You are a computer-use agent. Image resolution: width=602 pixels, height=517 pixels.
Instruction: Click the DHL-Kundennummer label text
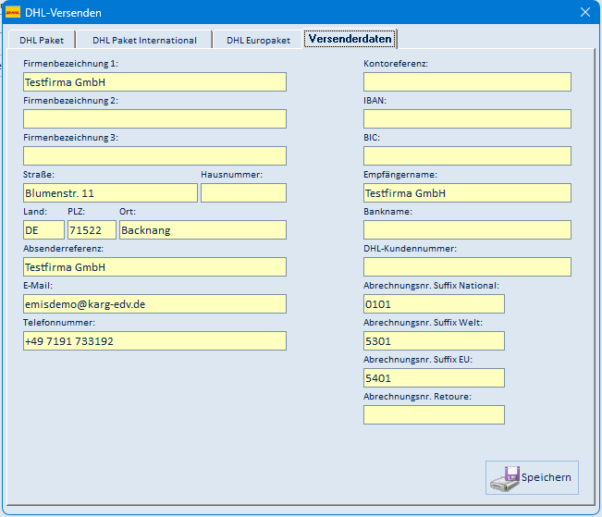coord(410,249)
